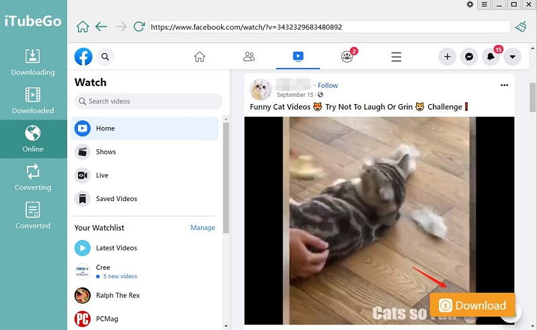
Task: Open the Downloaded videos section
Action: [x=33, y=101]
